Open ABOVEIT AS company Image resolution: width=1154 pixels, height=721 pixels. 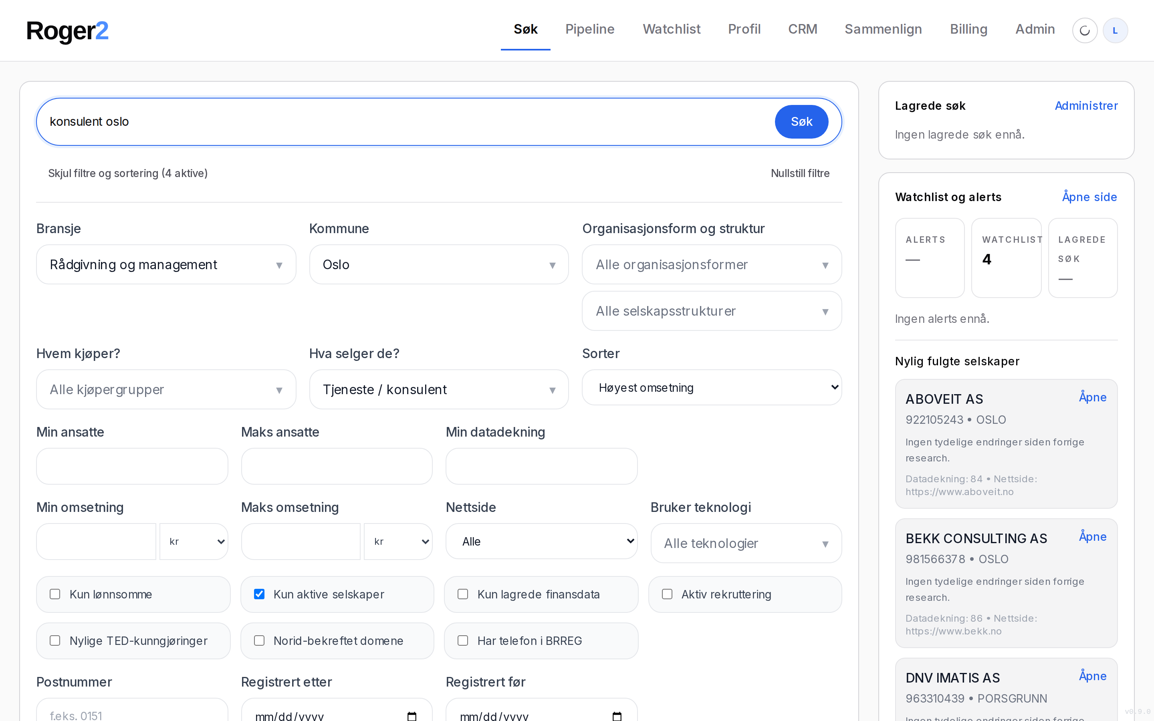click(1092, 397)
